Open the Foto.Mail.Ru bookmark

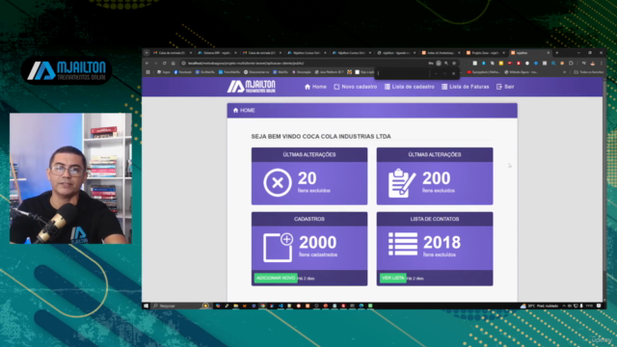tap(229, 72)
